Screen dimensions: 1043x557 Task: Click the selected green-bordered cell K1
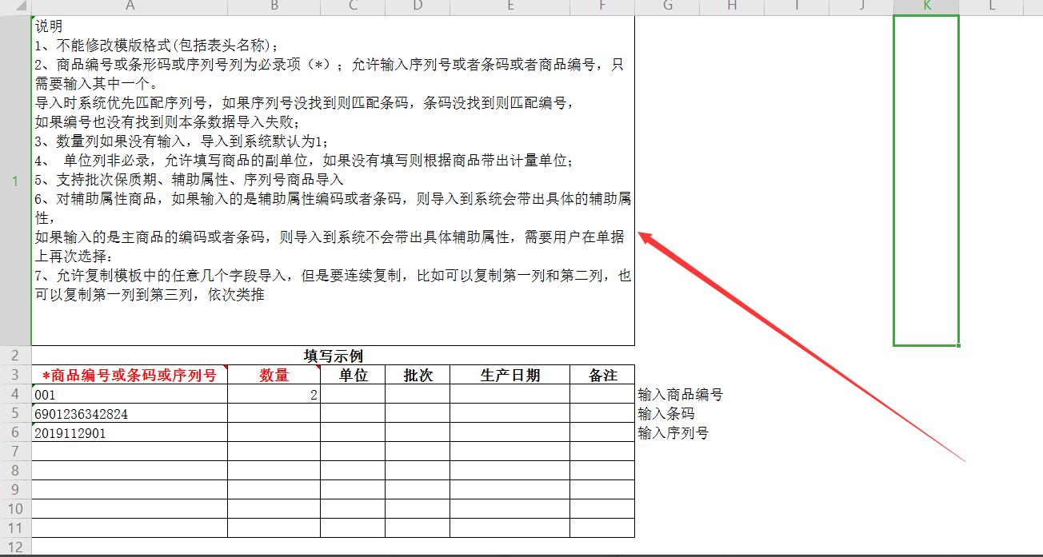926,181
